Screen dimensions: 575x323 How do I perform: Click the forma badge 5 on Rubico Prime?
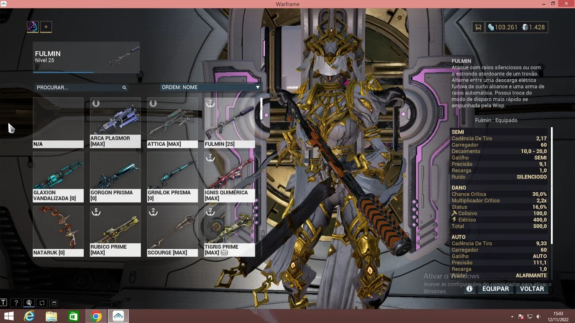96,212
